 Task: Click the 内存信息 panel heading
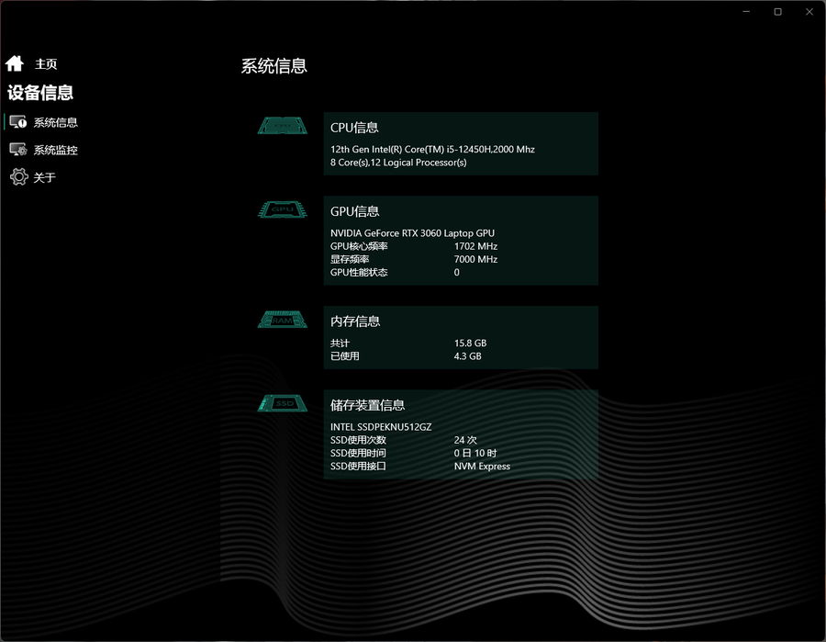pos(355,321)
